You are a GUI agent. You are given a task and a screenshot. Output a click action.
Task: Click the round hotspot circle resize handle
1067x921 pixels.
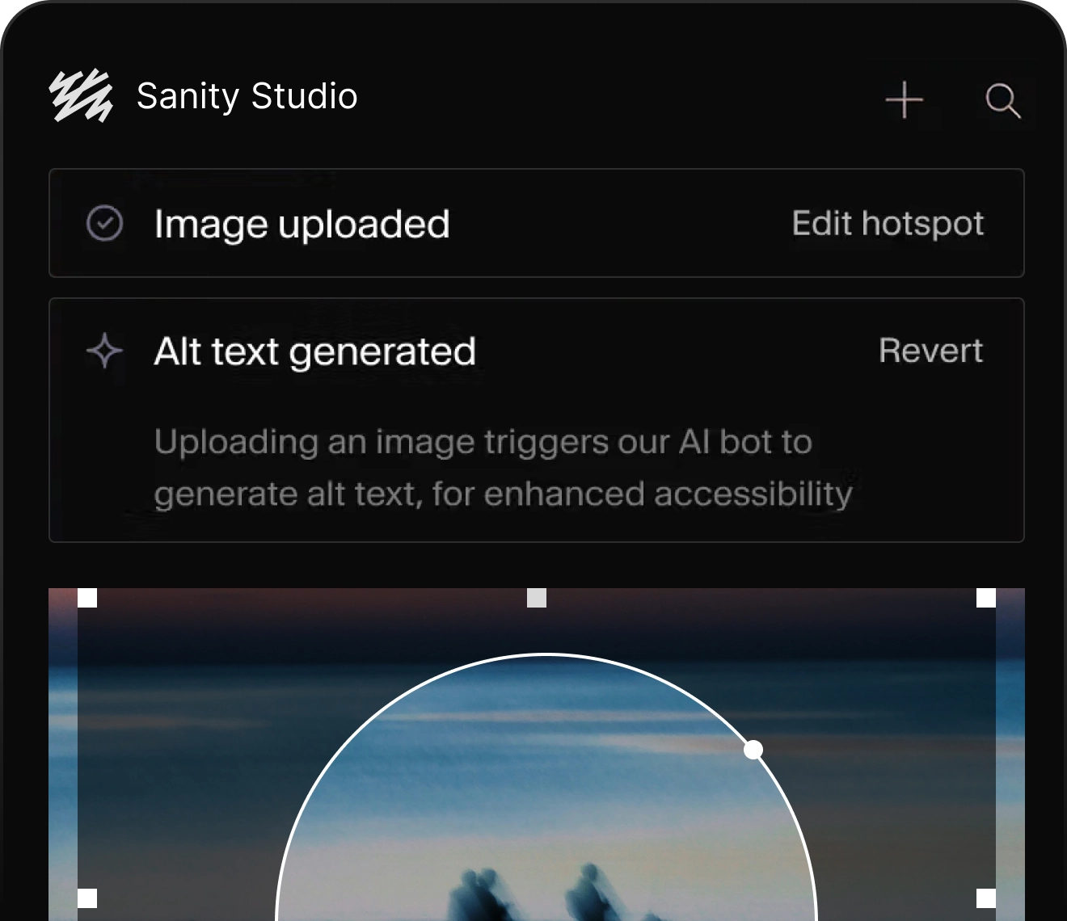coord(753,751)
